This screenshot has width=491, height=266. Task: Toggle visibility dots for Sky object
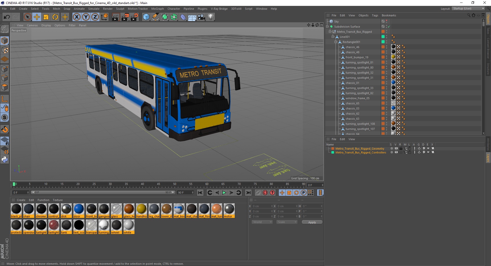point(386,21)
